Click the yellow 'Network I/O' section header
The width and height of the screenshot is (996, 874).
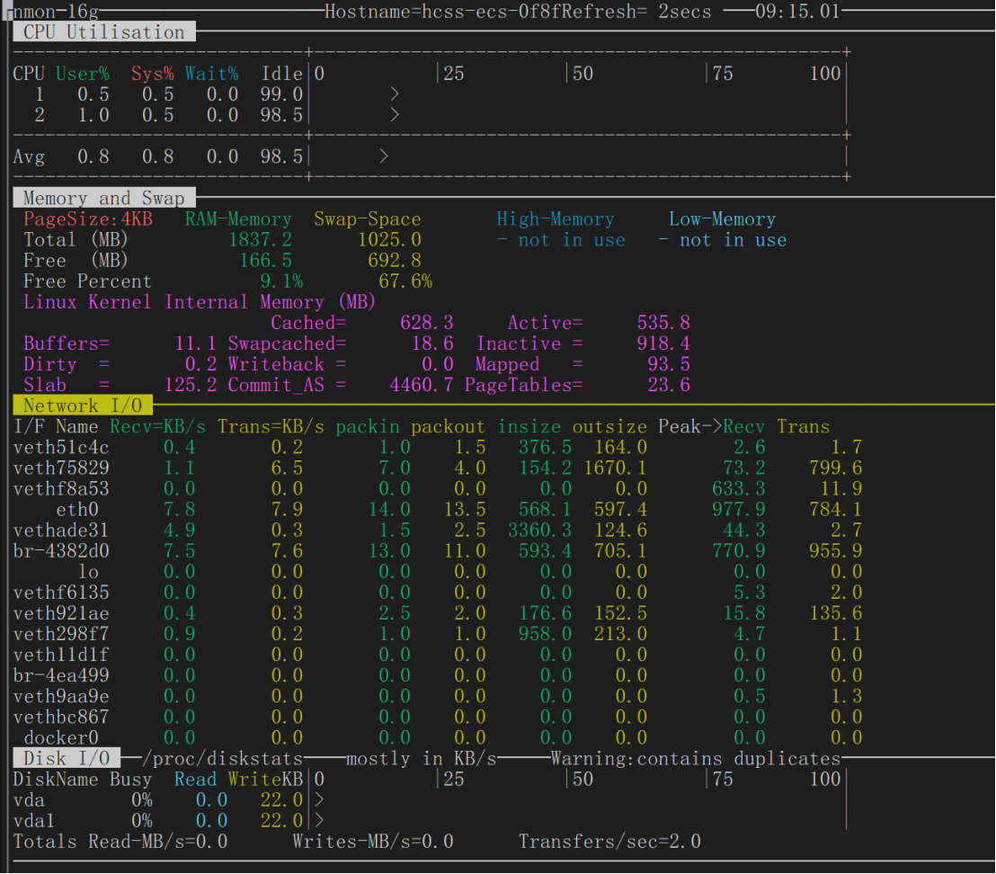tap(83, 406)
